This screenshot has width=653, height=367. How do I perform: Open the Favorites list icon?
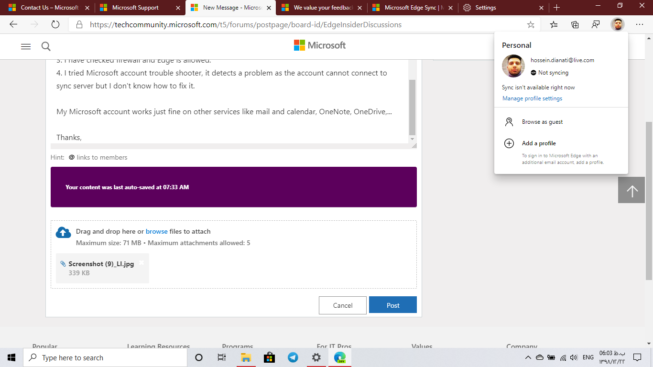pyautogui.click(x=554, y=25)
